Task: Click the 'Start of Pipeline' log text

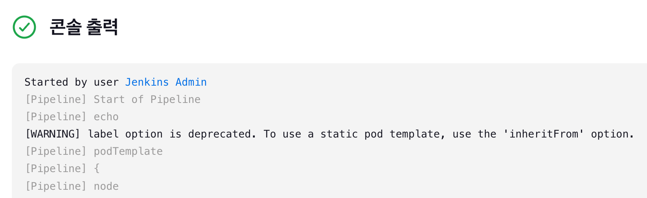Action: [147, 99]
